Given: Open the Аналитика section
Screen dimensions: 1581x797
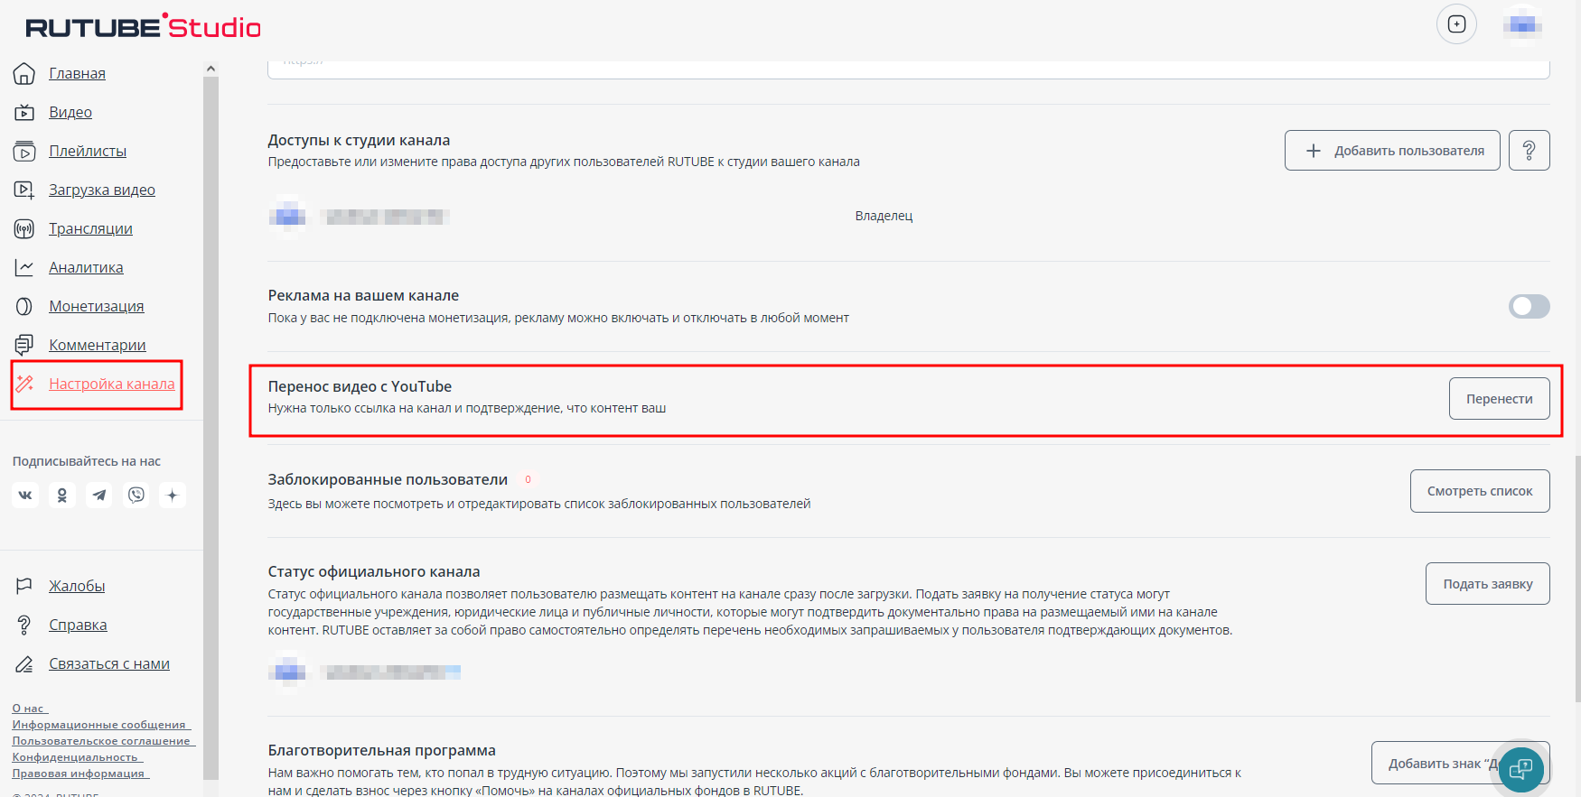Looking at the screenshot, I should pos(86,267).
